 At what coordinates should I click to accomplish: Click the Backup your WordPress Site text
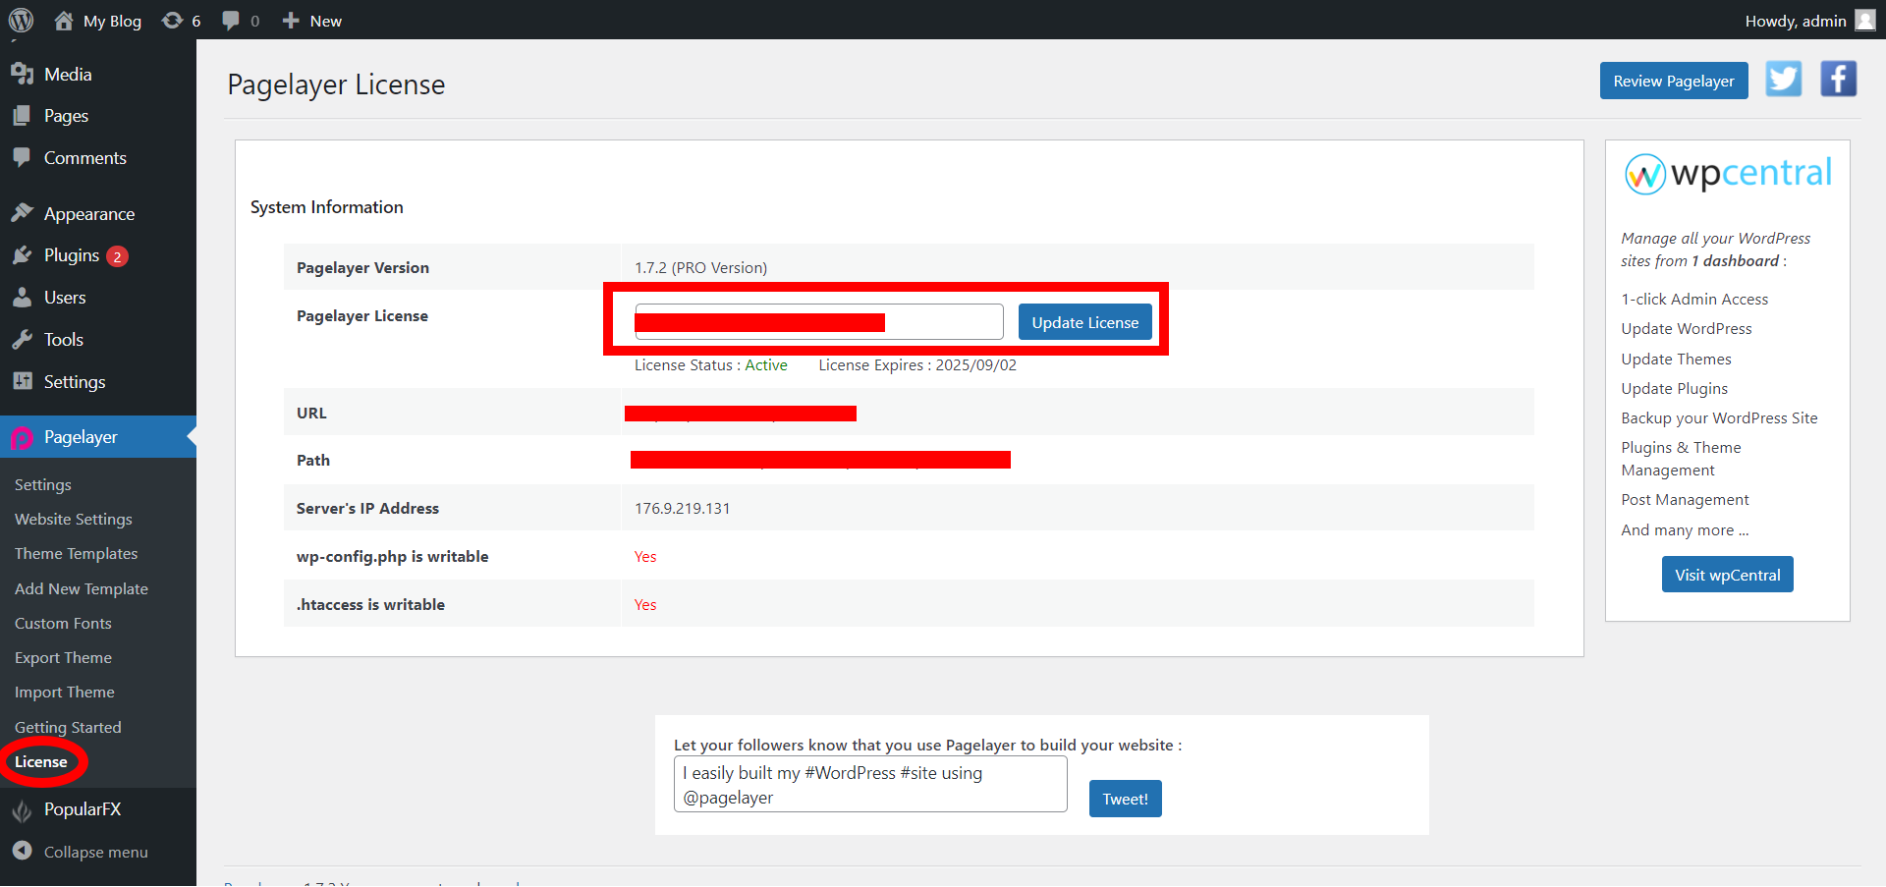coord(1719,418)
